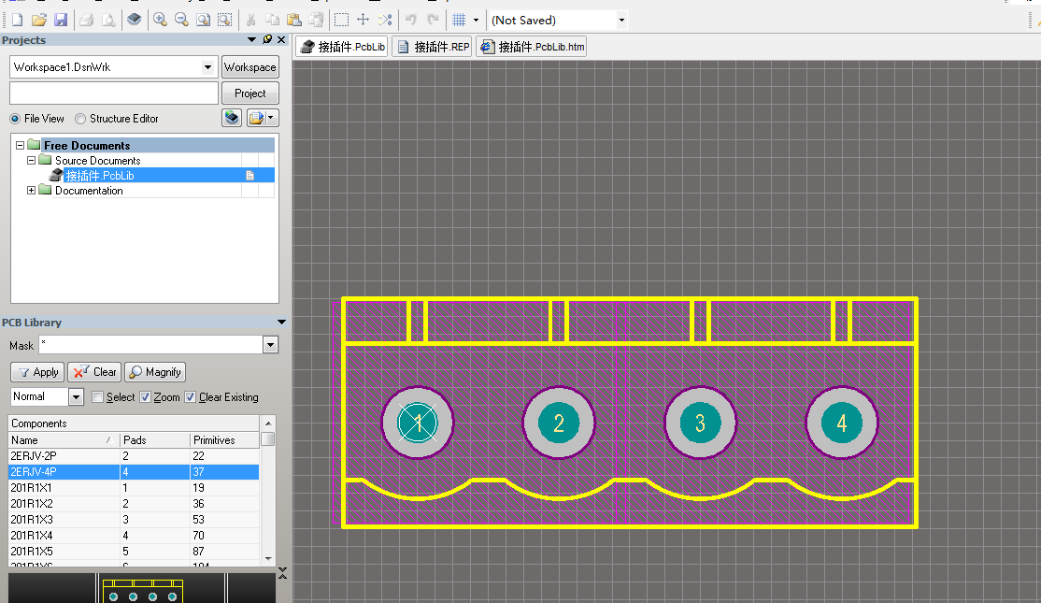Image resolution: width=1041 pixels, height=603 pixels.
Task: Save with the floppy disk icon
Action: coord(61,20)
